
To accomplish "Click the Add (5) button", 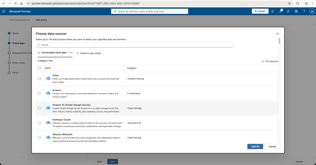I will [x=255, y=146].
